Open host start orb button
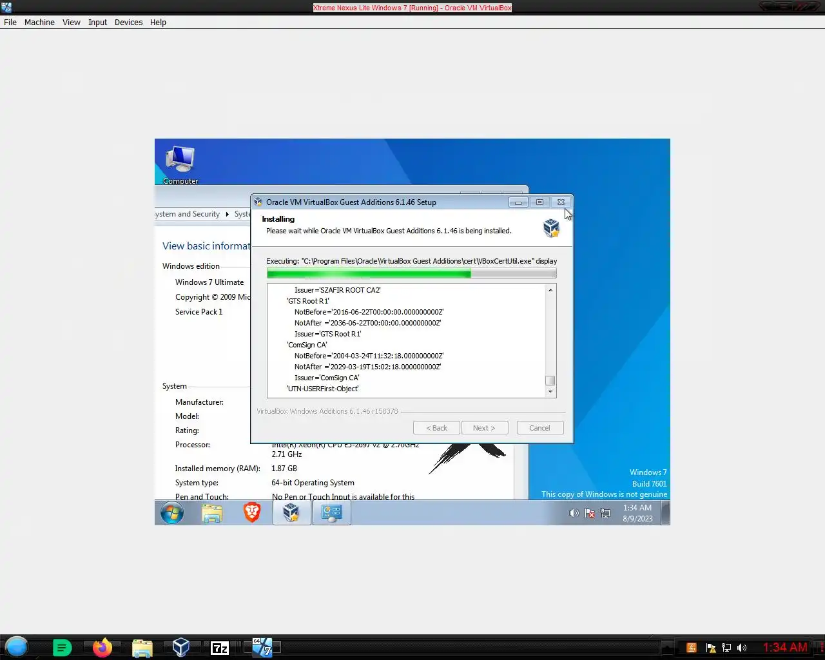 pyautogui.click(x=17, y=646)
